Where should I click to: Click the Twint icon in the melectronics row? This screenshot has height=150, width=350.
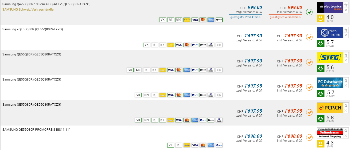(x=219, y=20)
